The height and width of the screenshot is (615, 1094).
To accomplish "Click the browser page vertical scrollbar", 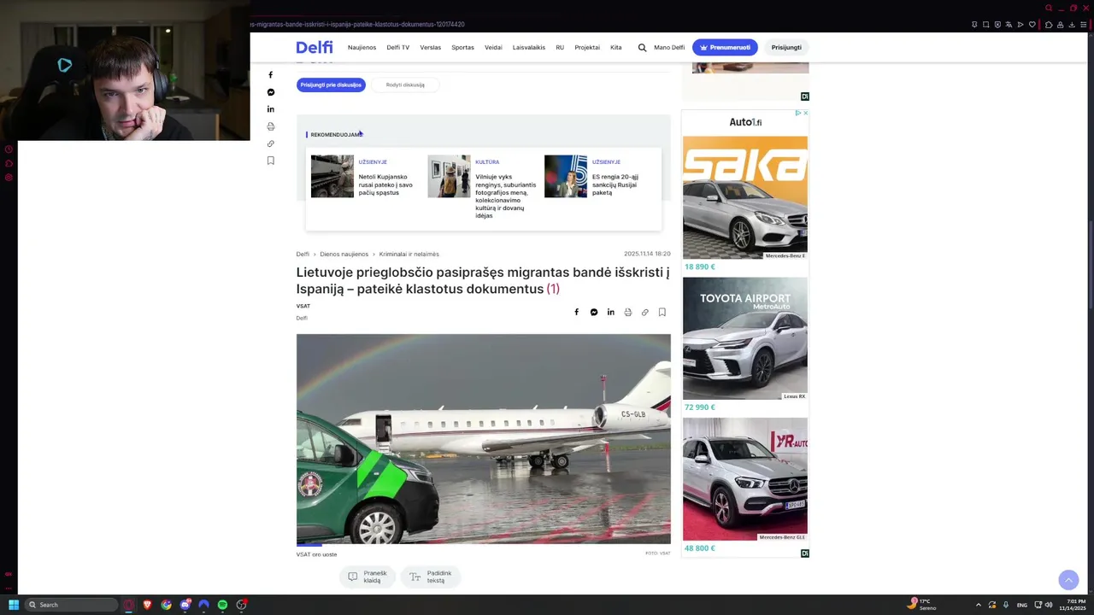I will 1090,265.
